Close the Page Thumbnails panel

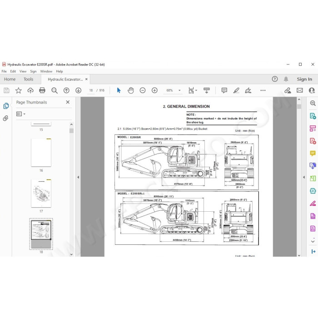[x=68, y=102]
